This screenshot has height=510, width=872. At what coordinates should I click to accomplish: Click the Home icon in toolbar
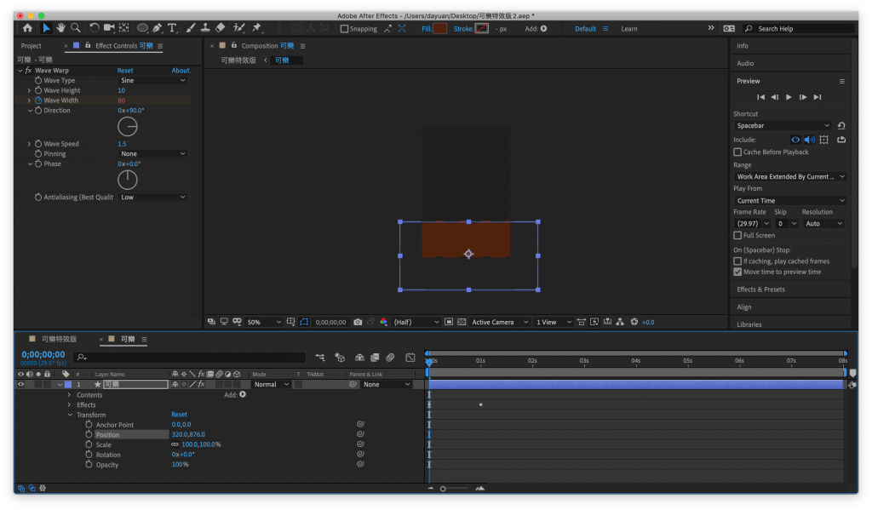tap(27, 28)
